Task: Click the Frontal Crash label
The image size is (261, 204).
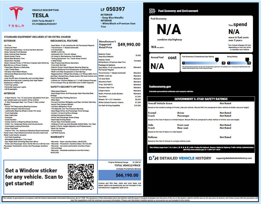Action: [152, 114]
